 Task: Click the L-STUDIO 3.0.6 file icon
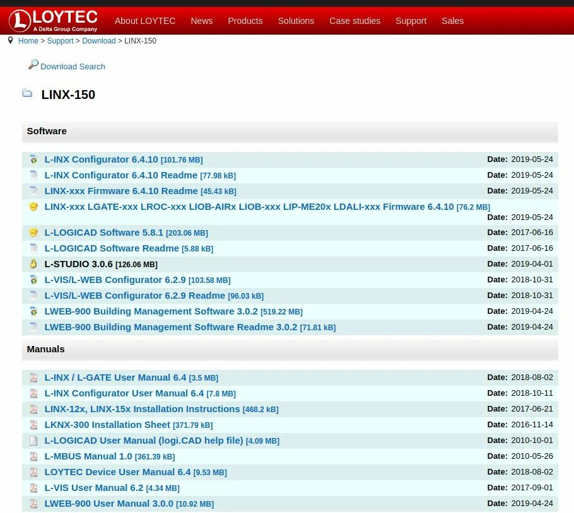pos(33,264)
